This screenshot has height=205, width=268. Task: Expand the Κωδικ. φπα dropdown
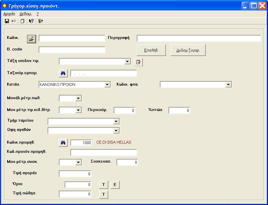click(228, 84)
